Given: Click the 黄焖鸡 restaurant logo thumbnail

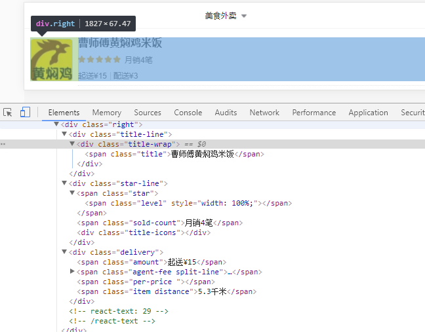Looking at the screenshot, I should [51, 60].
